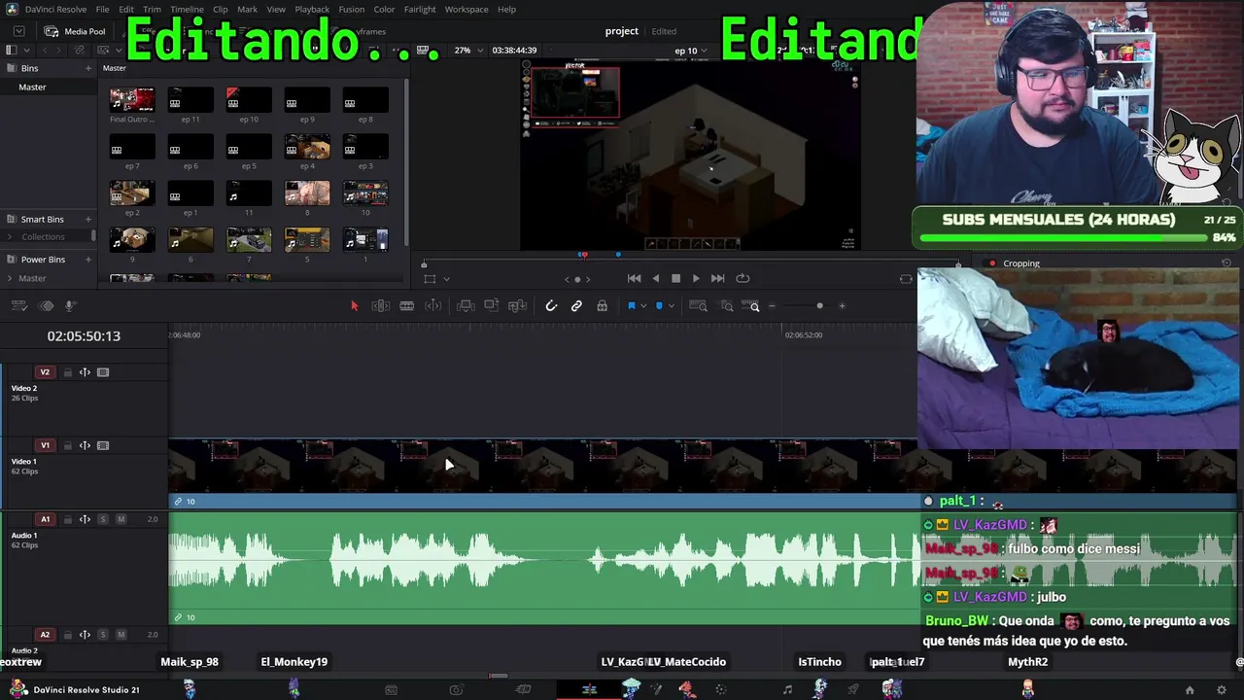This screenshot has height=700, width=1244.
Task: Open the marker color dropdown arrow
Action: (x=672, y=306)
